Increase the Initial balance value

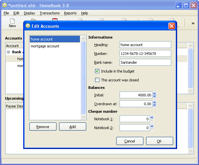point(155,94)
